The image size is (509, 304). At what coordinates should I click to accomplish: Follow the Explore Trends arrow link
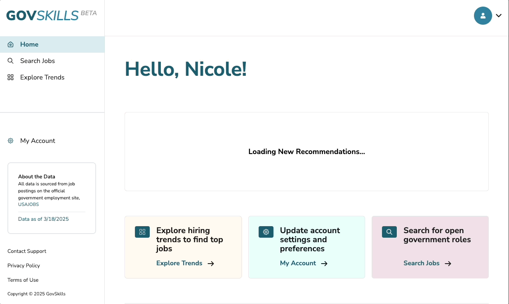(185, 263)
